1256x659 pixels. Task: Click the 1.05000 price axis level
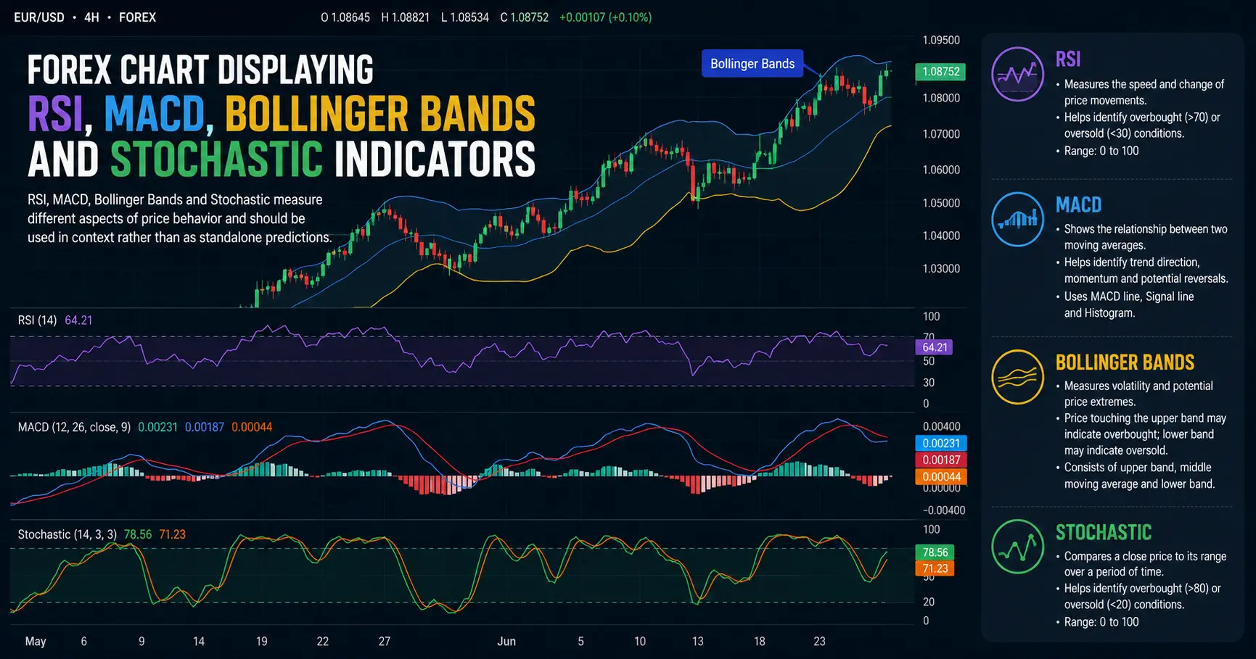click(x=941, y=203)
